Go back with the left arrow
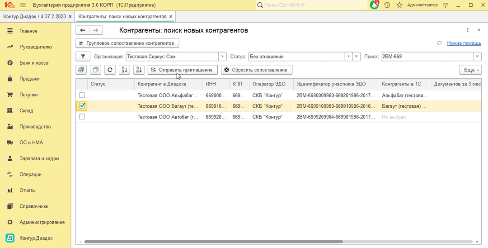The width and height of the screenshot is (488, 248). pos(83,30)
